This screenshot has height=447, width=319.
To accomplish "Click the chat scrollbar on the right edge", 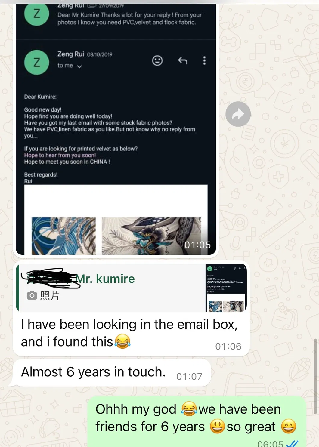I will coord(315,376).
